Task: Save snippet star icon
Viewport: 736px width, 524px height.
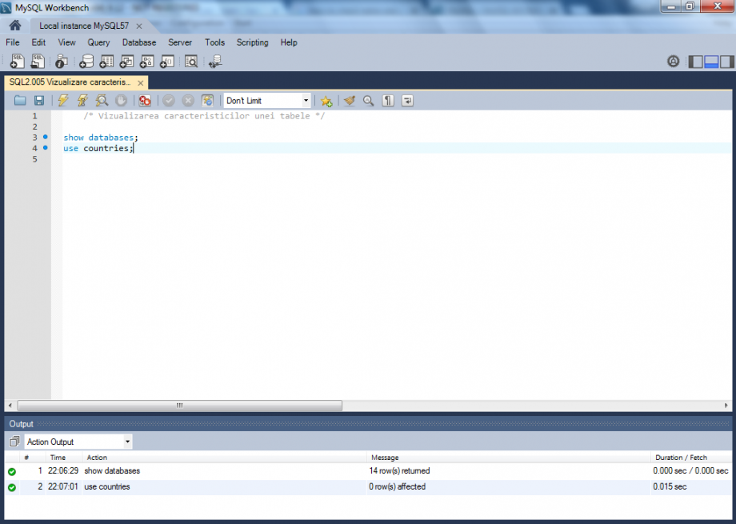Action: 326,101
